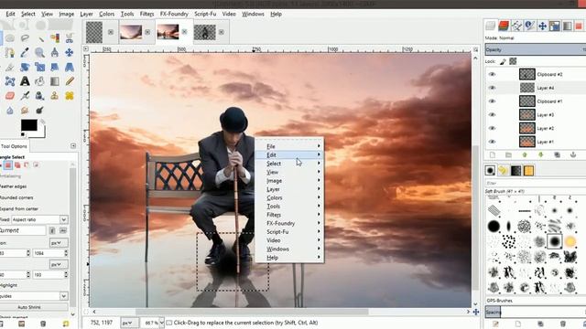
Task: Select the Select by Color tool
Action: (55, 38)
